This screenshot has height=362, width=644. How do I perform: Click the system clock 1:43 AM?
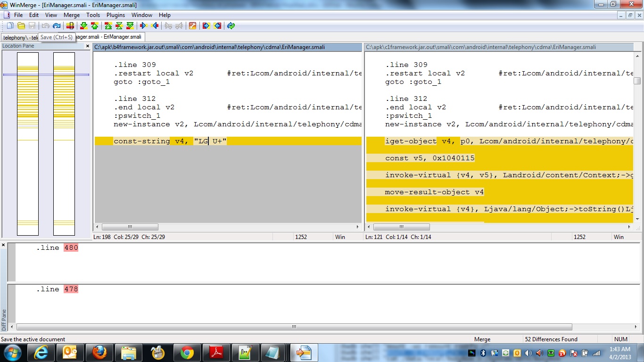coord(619,349)
